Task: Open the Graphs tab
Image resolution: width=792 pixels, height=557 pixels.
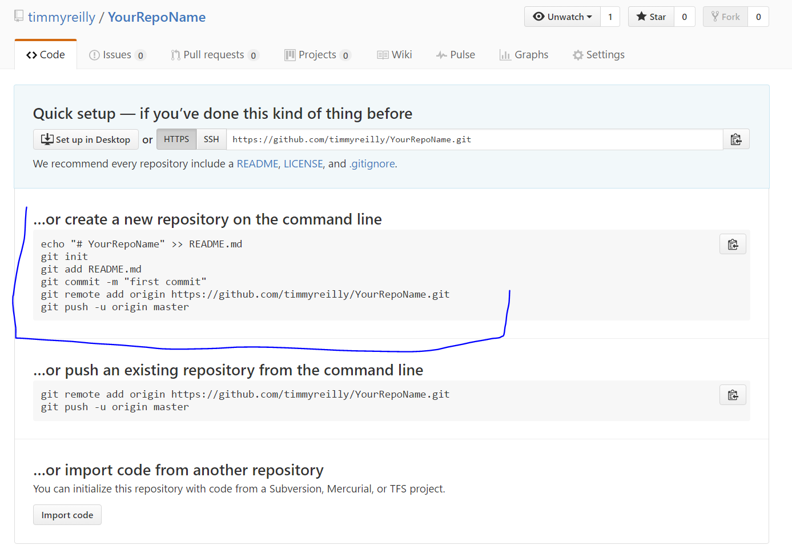Action: pyautogui.click(x=524, y=55)
